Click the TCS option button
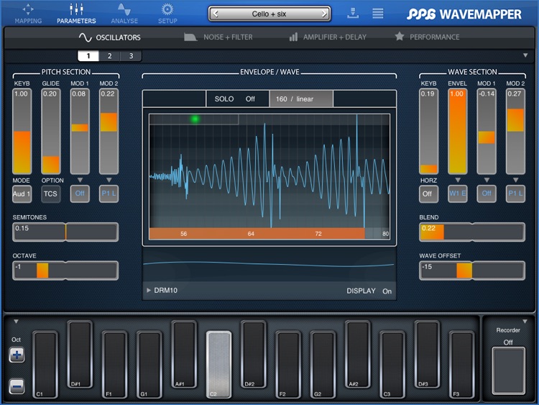 coord(50,194)
